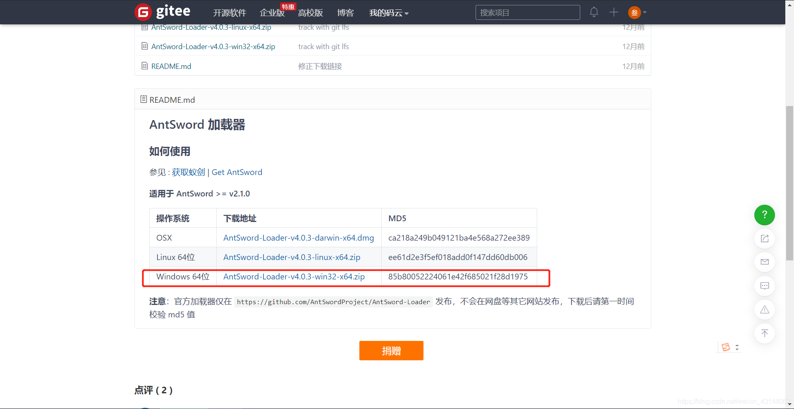Open win32-x64.zip row commit message 'track with git lfs'
Viewport: 794px width, 409px height.
click(324, 47)
